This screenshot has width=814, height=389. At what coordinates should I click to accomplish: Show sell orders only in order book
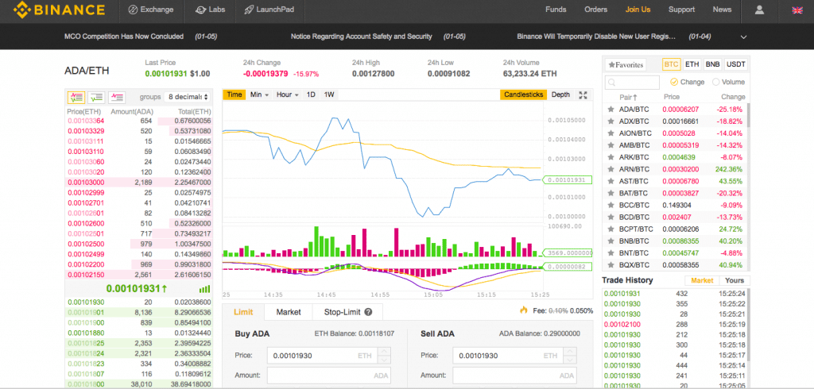pyautogui.click(x=117, y=97)
